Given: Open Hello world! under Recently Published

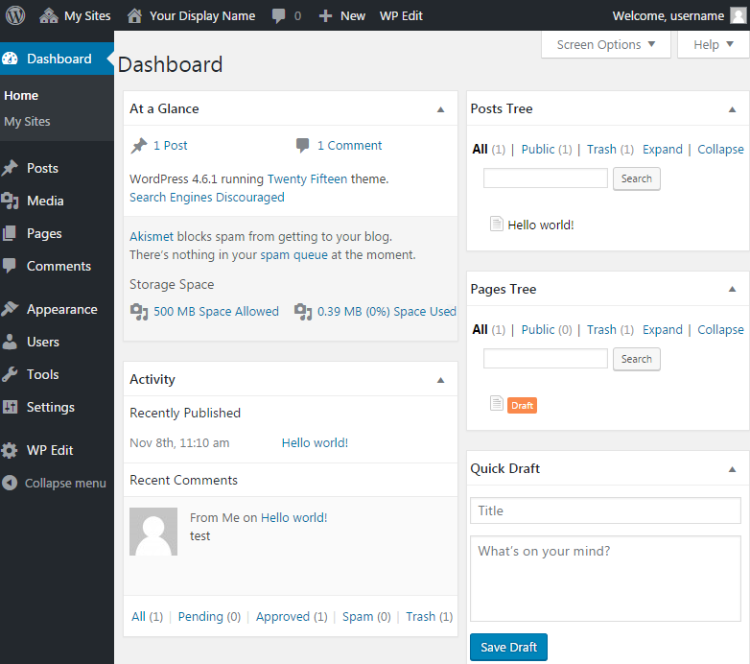Looking at the screenshot, I should (x=315, y=443).
